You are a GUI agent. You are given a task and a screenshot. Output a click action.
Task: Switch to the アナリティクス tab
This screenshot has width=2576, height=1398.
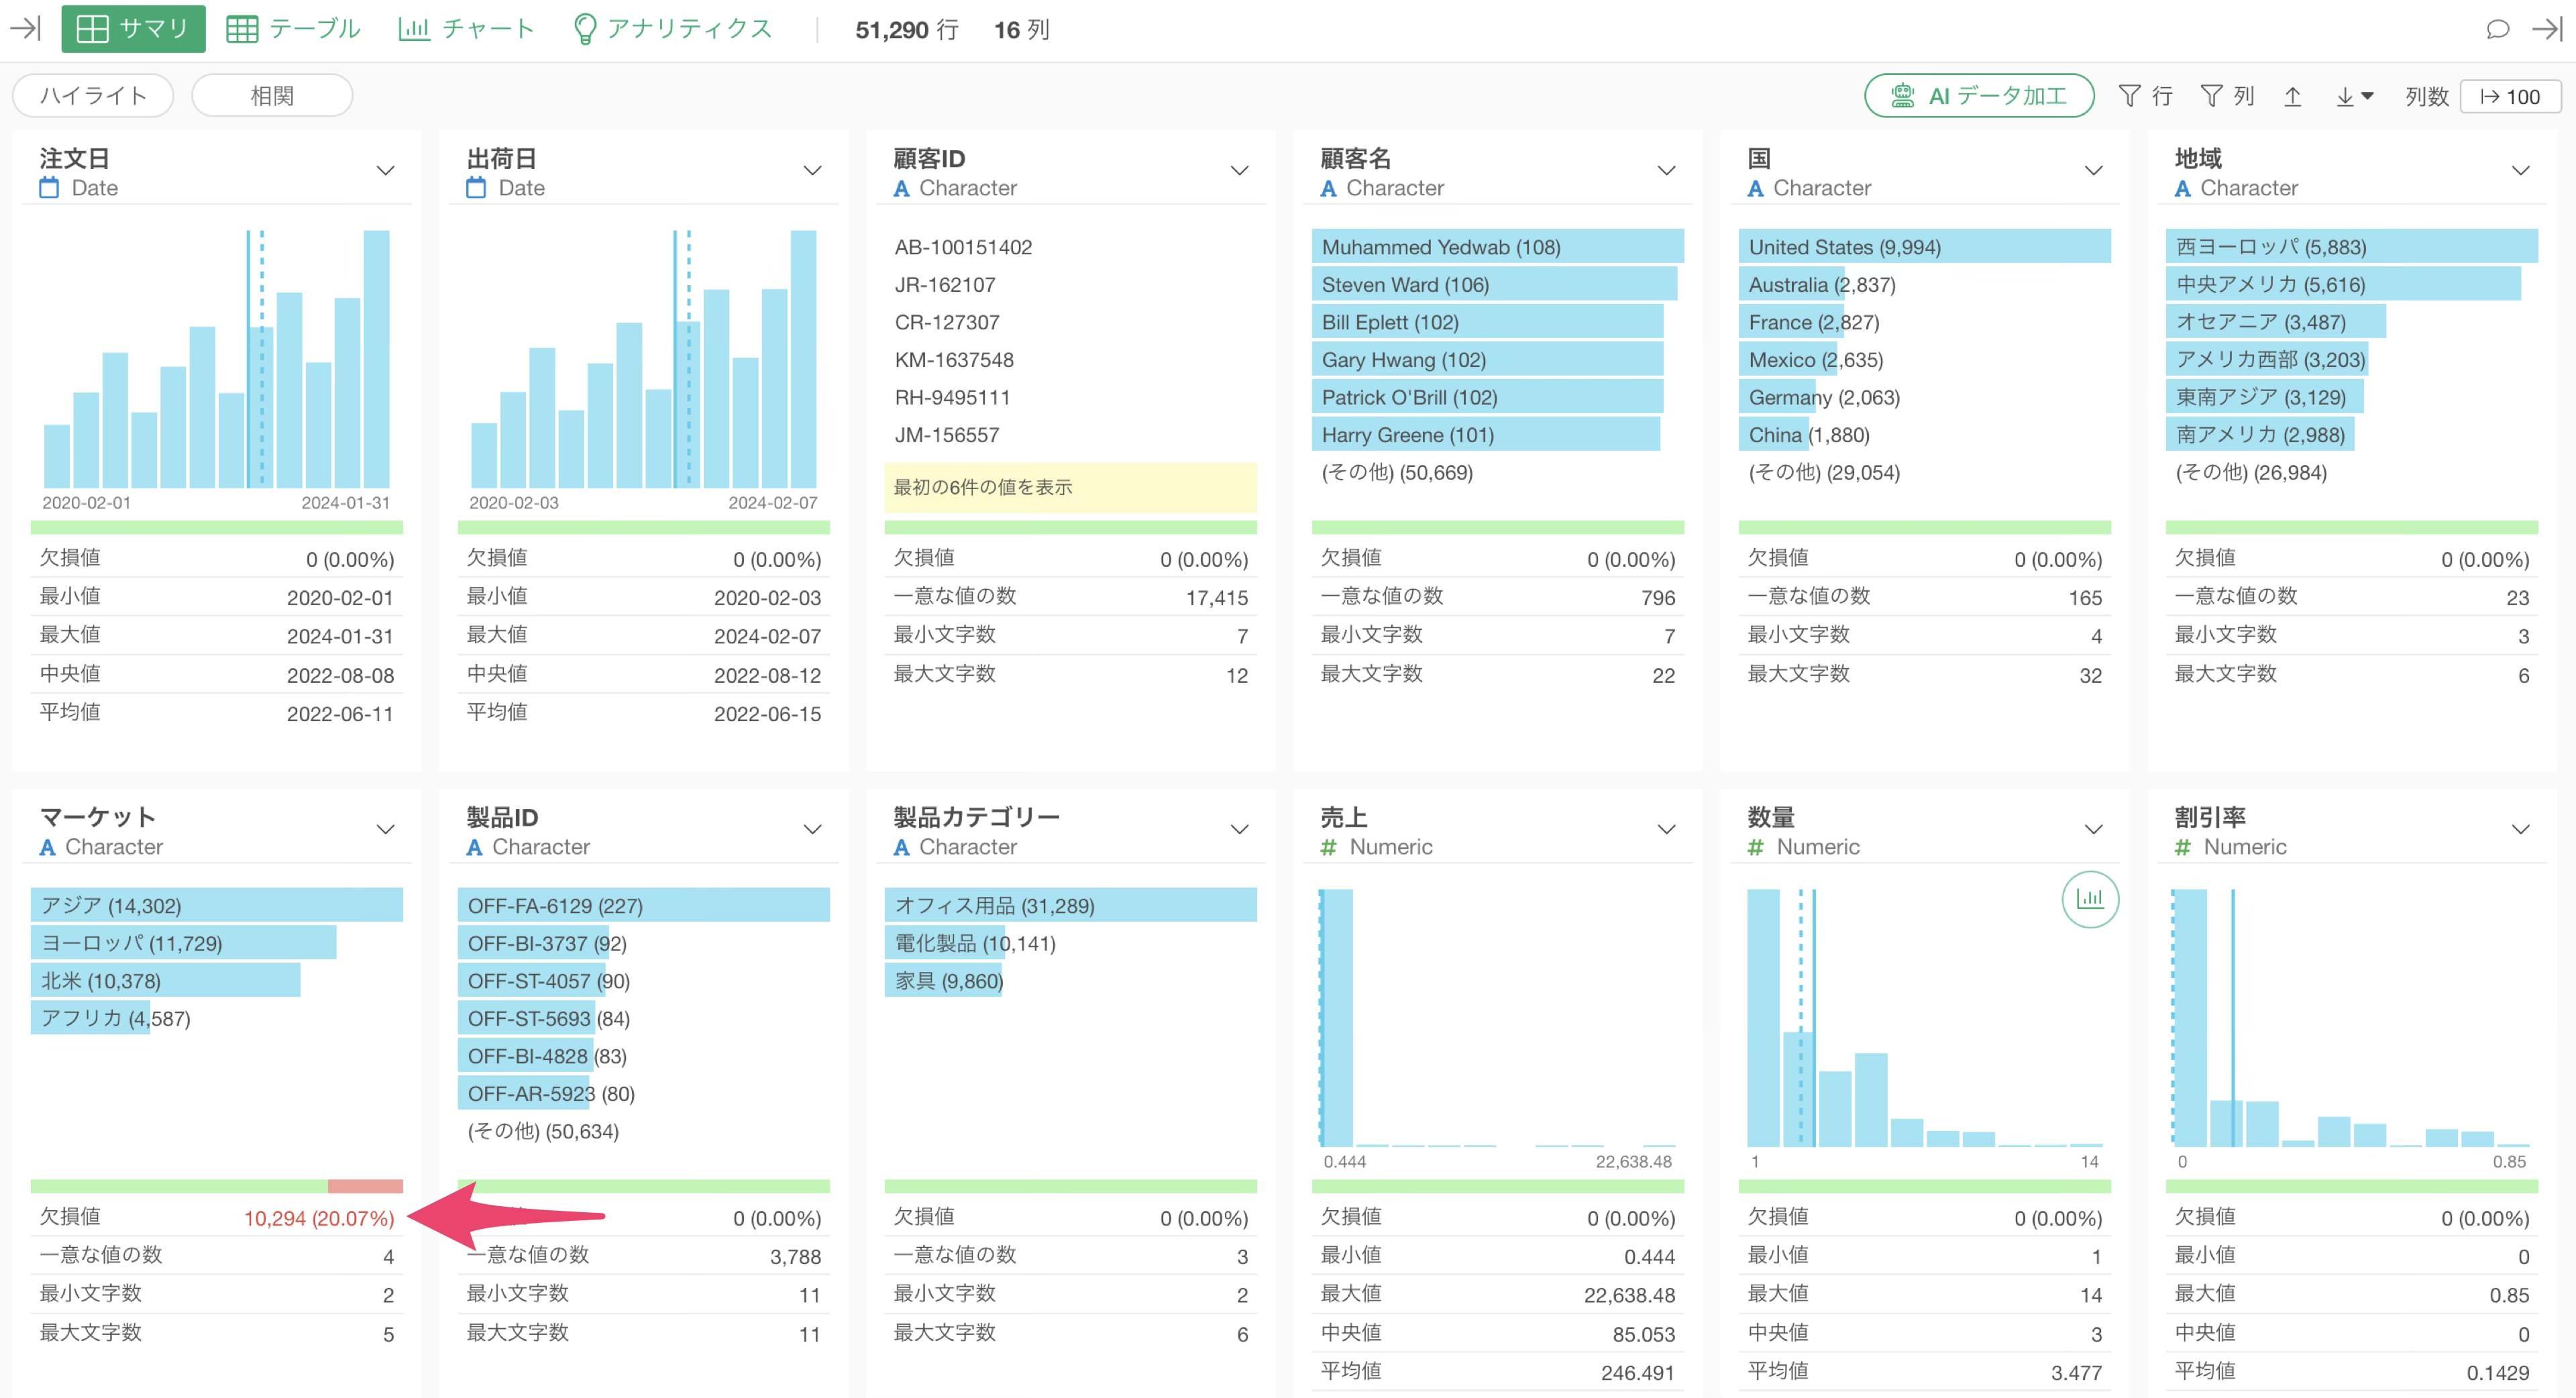click(673, 29)
